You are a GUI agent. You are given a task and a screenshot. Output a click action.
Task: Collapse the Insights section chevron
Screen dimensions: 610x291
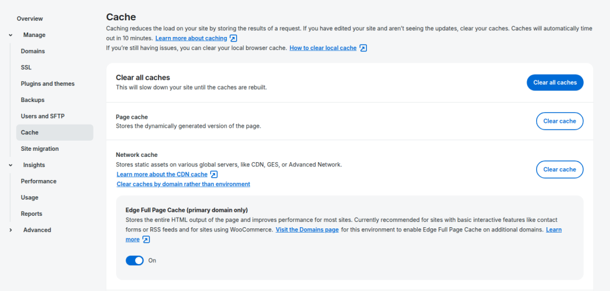coord(11,165)
